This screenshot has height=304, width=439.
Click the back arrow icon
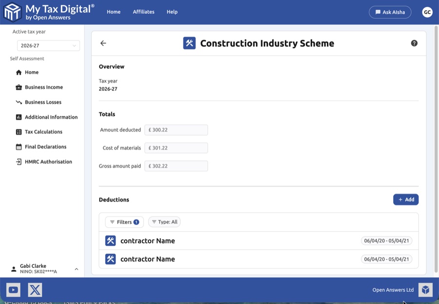[x=103, y=43]
